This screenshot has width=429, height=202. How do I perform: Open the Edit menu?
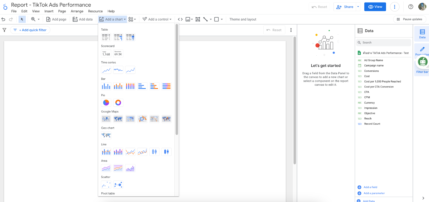[24, 11]
